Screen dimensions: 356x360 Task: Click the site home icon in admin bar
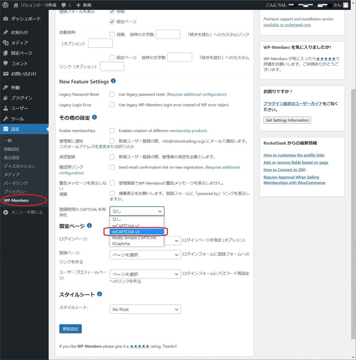coord(16,5)
